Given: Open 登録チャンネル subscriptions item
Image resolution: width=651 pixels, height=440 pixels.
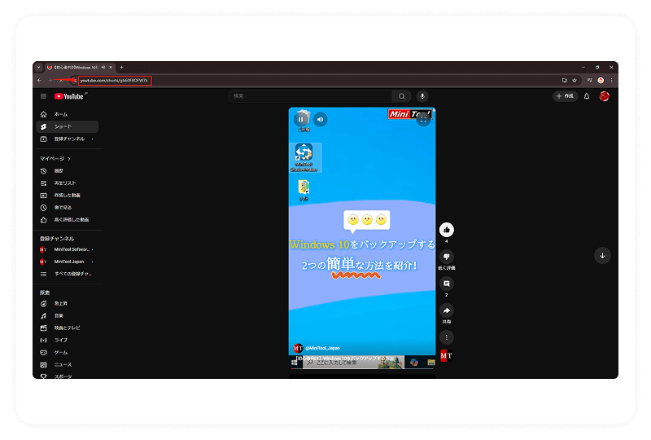Looking at the screenshot, I should tap(68, 139).
